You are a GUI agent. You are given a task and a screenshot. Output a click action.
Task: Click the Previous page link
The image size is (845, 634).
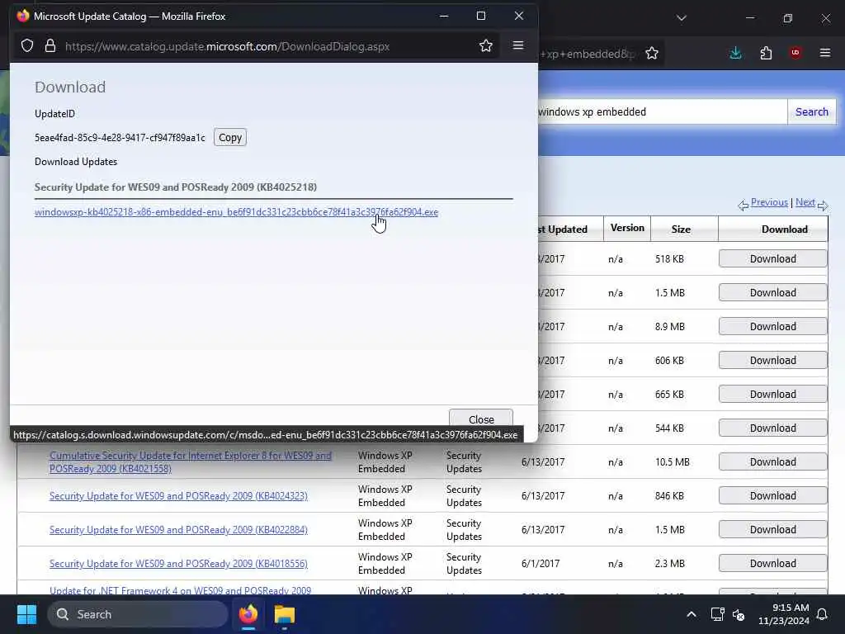(x=769, y=202)
